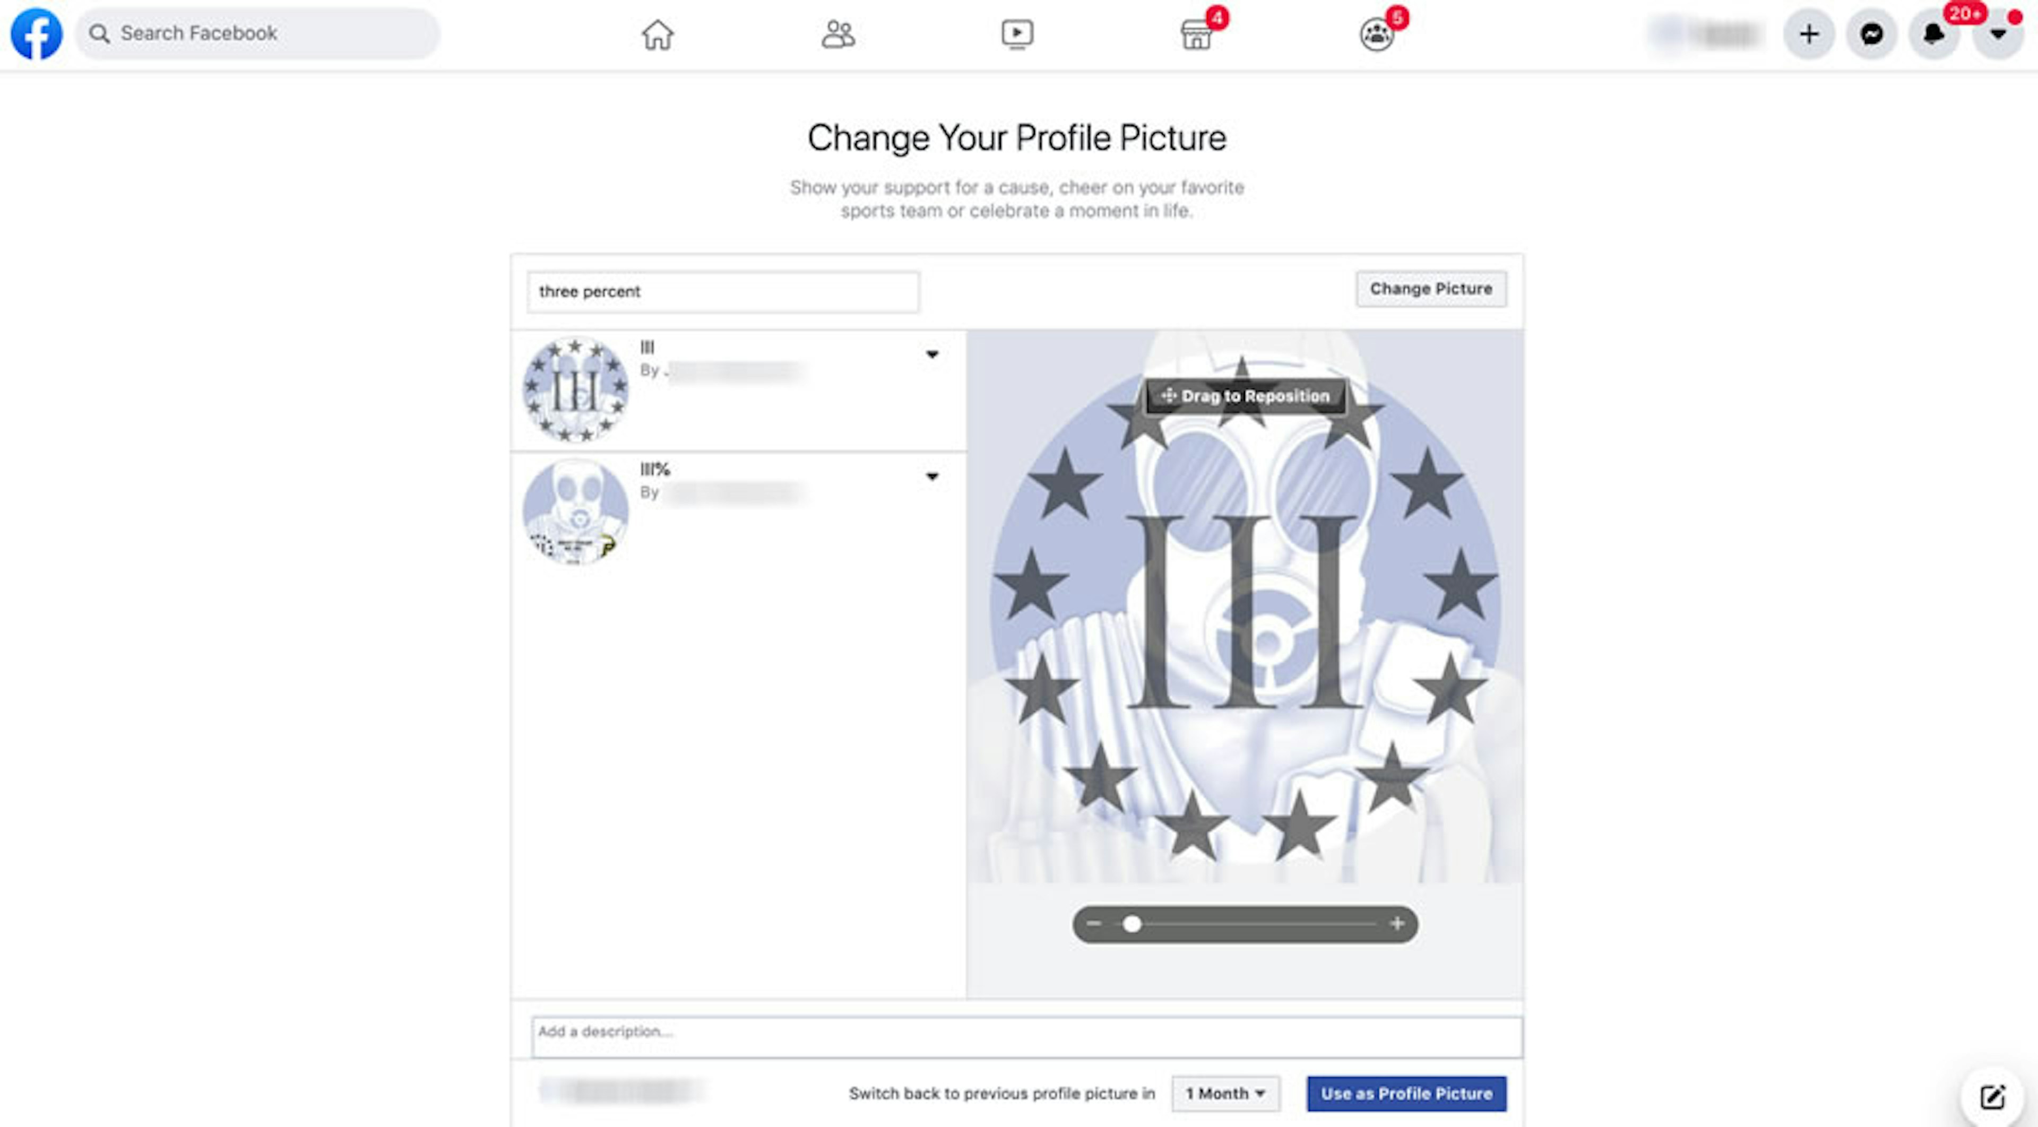Click the plus Create icon in header

click(x=1809, y=34)
